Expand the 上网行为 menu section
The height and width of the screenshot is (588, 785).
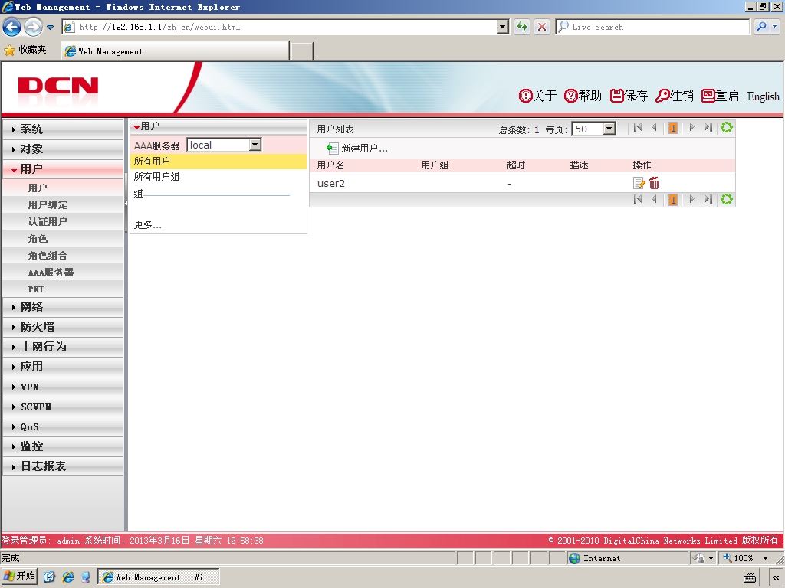[x=63, y=347]
